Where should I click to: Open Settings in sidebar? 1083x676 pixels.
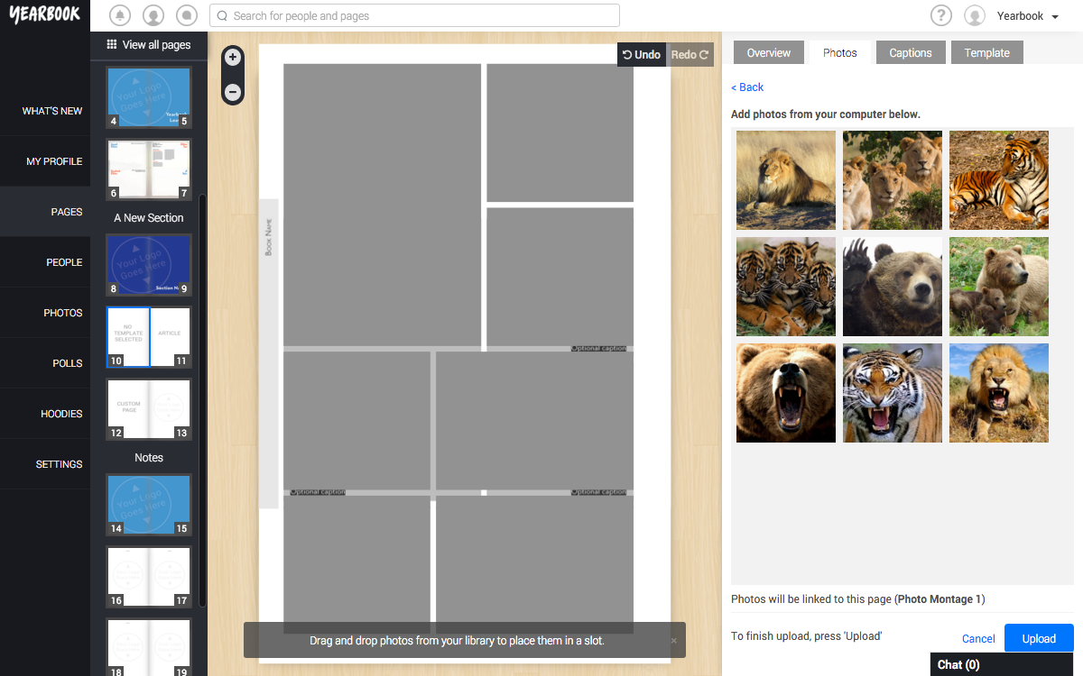point(45,464)
